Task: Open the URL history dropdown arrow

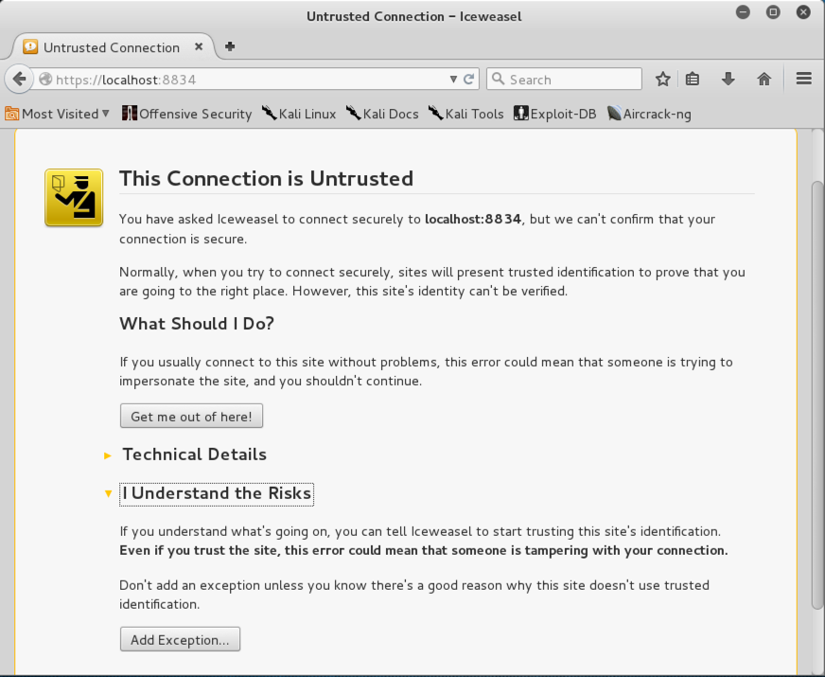Action: [453, 80]
